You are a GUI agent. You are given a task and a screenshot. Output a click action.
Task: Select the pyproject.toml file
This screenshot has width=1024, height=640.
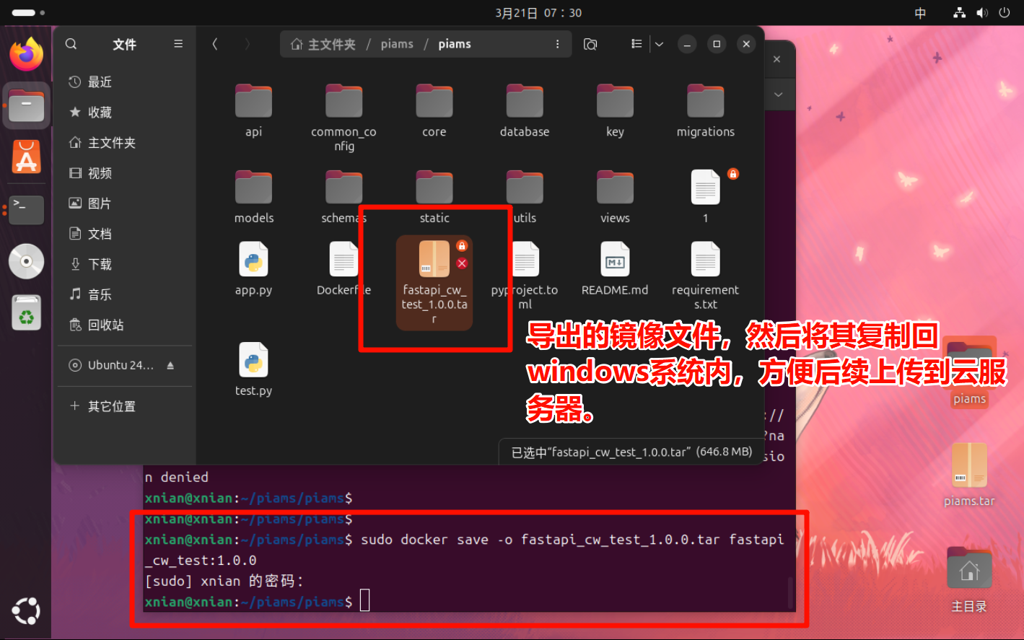(525, 276)
